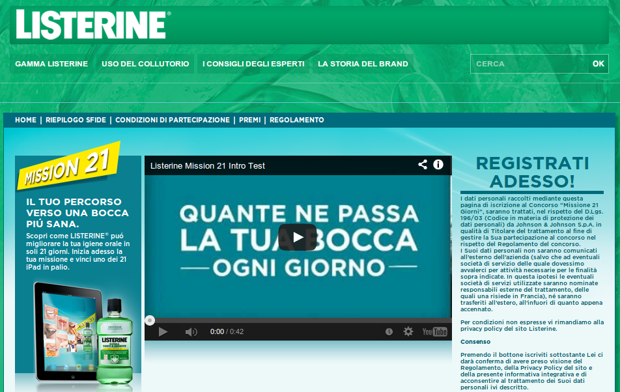Play video with center play button
Screen dimensions: 620x392
tap(298, 237)
